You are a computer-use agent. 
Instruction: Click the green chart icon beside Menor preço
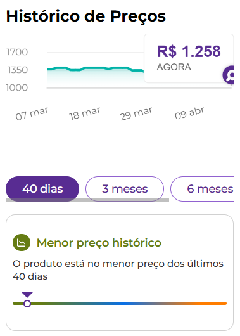22,242
